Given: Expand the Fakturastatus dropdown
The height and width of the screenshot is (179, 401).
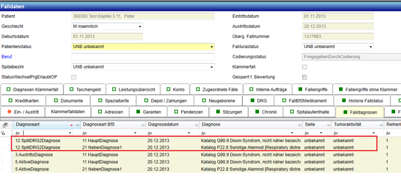Looking at the screenshot, I should coord(370,46).
